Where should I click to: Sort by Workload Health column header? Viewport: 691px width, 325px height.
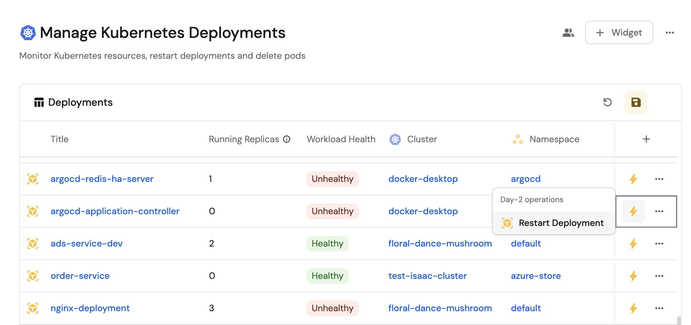point(341,139)
